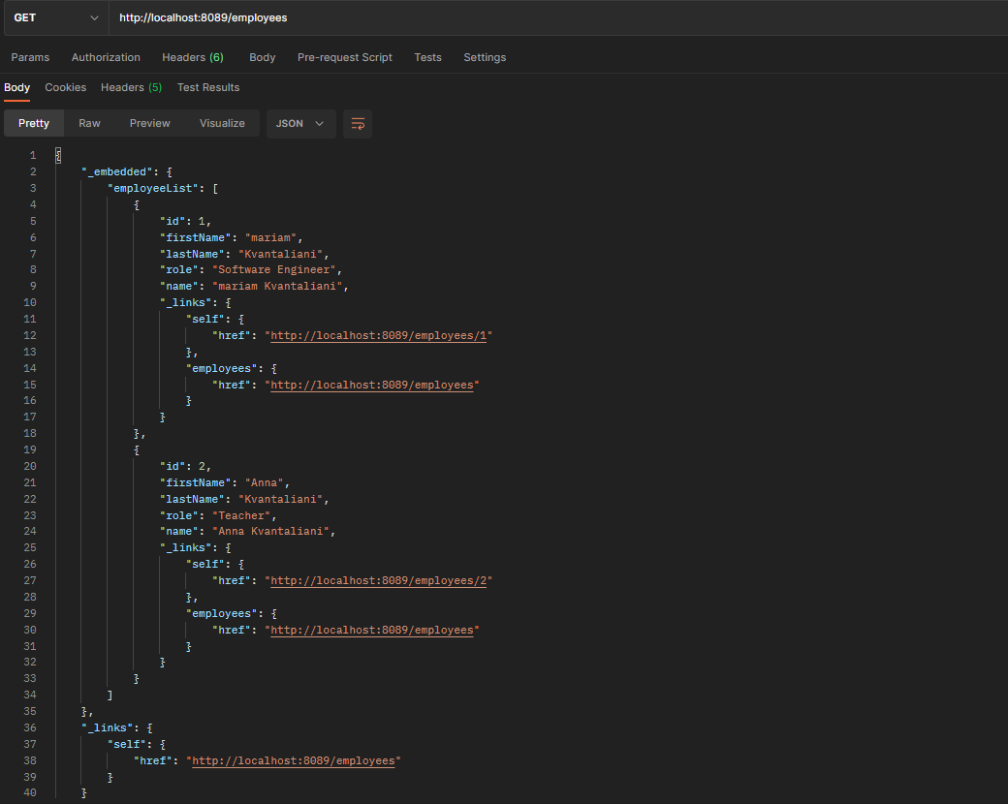Click the "Anna" firstName value

click(265, 482)
